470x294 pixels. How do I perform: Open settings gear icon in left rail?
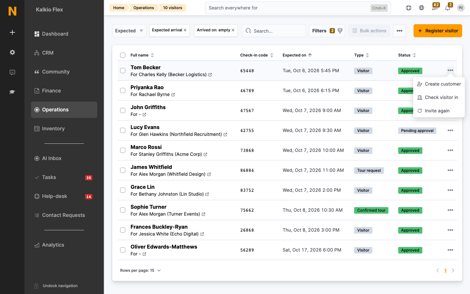pyautogui.click(x=12, y=52)
